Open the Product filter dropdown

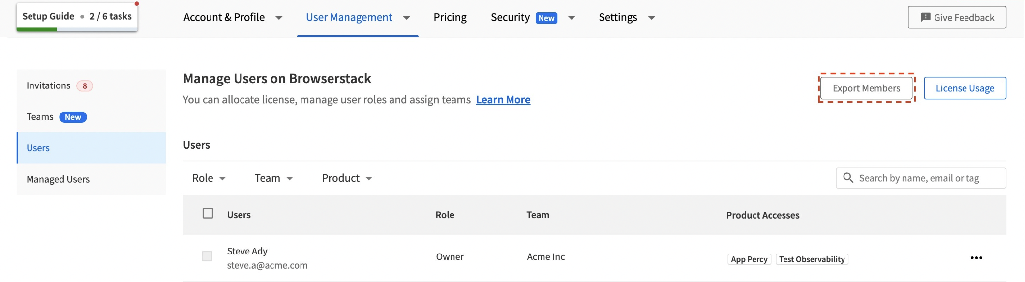347,178
